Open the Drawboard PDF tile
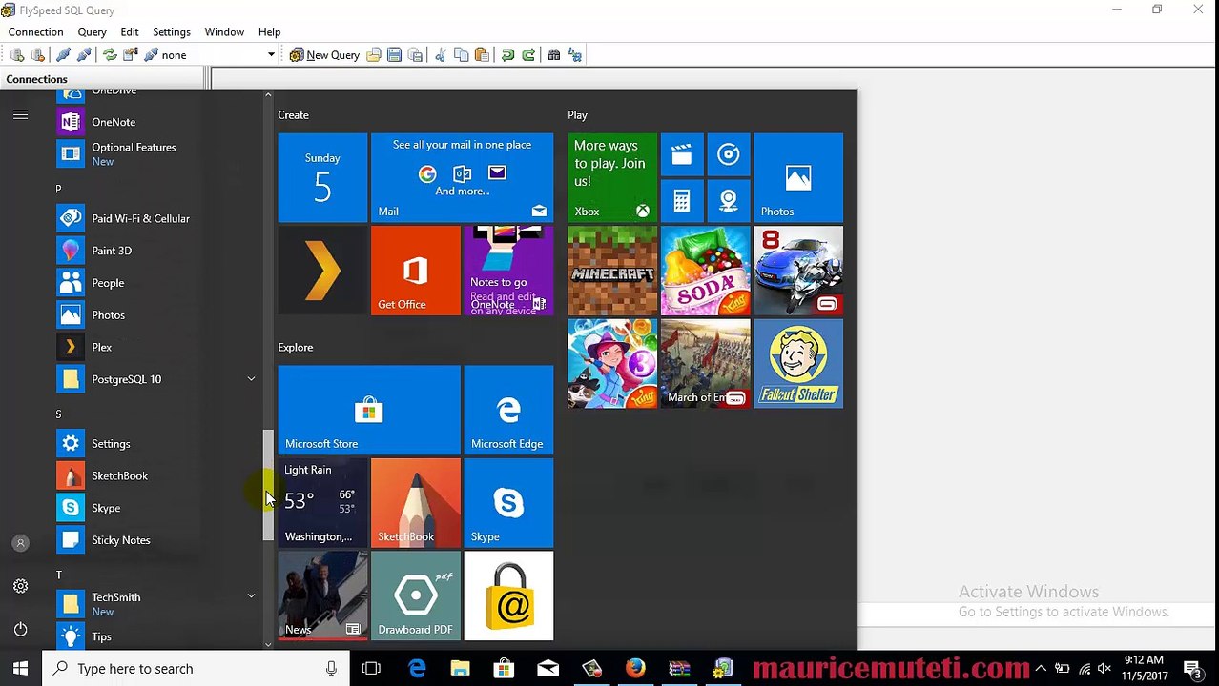The width and height of the screenshot is (1219, 686). [x=415, y=595]
